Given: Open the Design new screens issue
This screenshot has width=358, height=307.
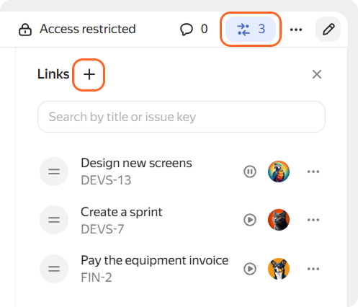Looking at the screenshot, I should [136, 164].
